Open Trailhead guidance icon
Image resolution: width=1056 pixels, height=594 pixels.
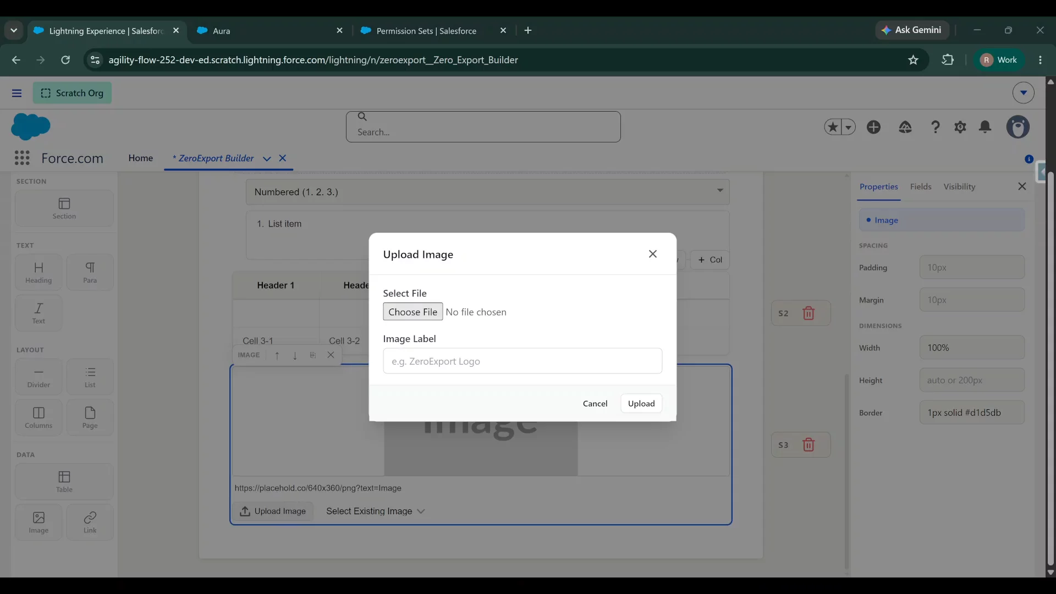click(x=905, y=127)
